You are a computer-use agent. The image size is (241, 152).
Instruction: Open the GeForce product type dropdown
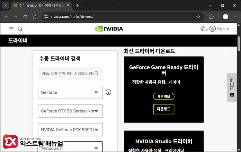[70, 92]
